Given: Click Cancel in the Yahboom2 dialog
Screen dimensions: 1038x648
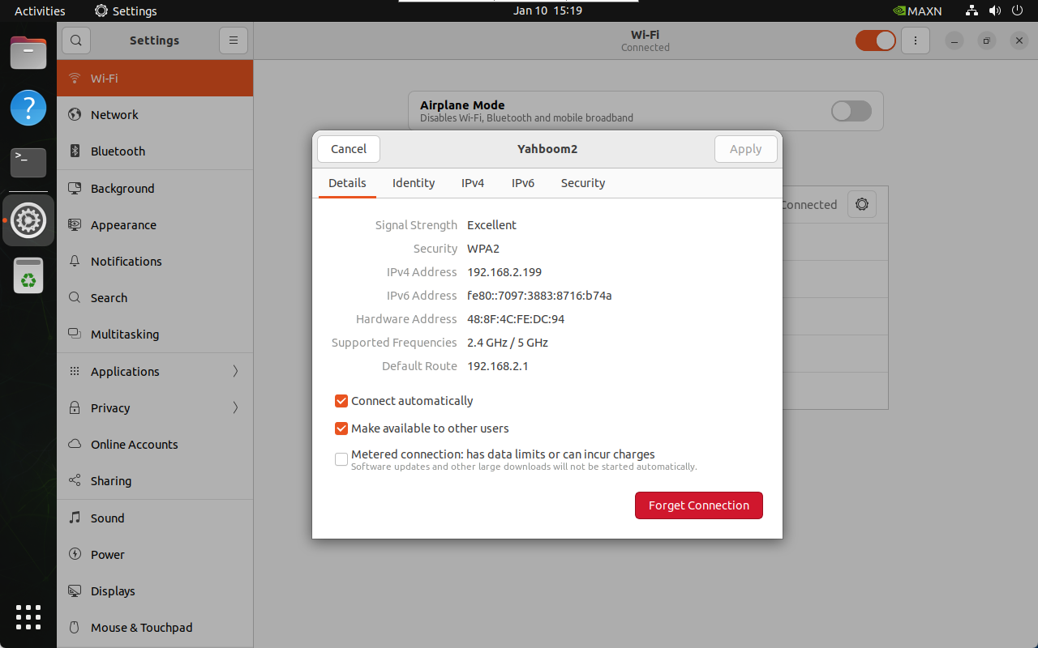Looking at the screenshot, I should [349, 149].
